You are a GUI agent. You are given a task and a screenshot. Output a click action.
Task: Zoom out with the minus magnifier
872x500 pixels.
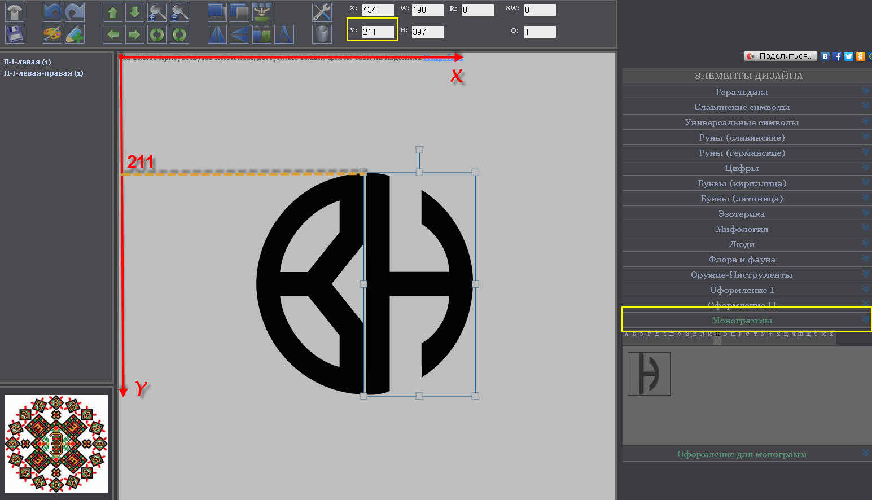[179, 12]
